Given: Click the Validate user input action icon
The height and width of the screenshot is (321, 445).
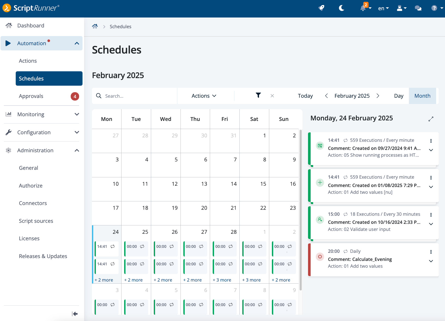Looking at the screenshot, I should point(320,220).
